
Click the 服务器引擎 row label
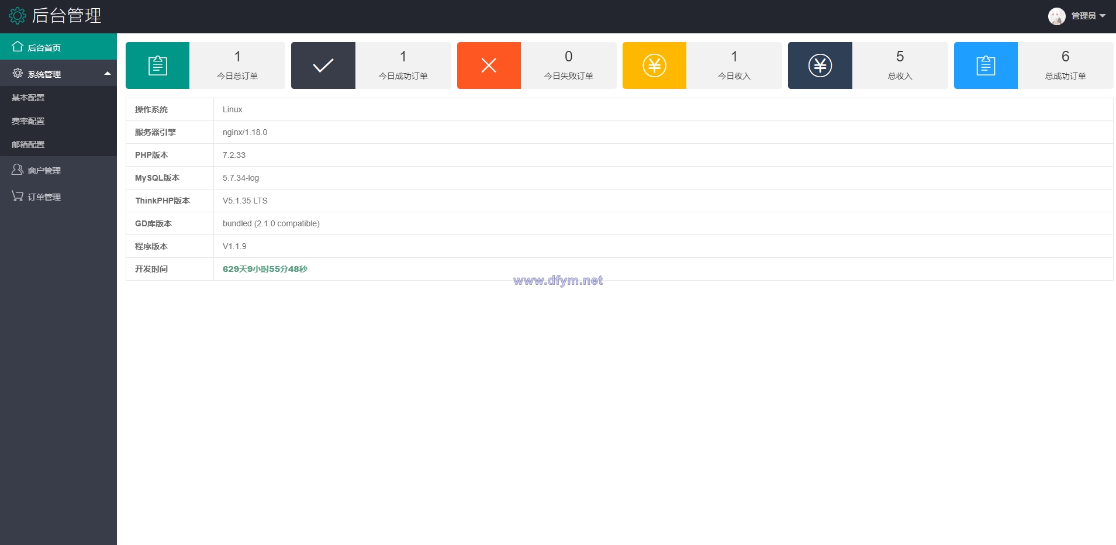156,132
